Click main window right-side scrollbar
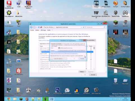 point(106,52)
